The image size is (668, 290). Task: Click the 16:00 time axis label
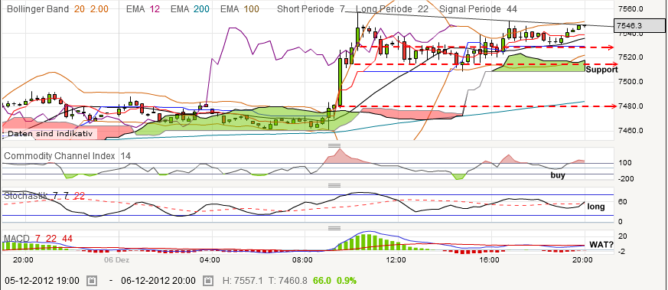[x=490, y=259]
